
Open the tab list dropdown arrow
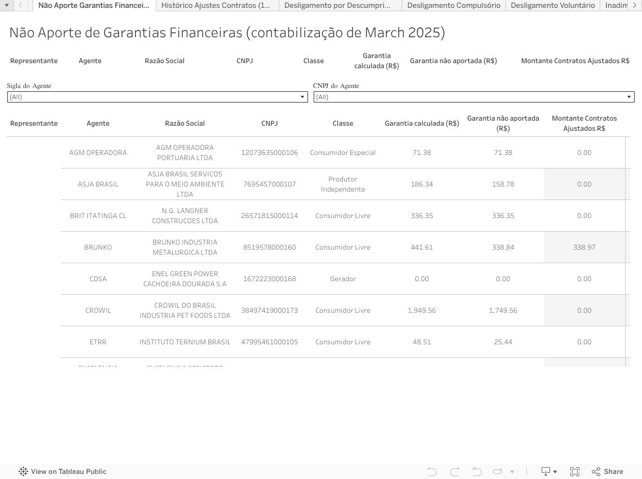7,5
